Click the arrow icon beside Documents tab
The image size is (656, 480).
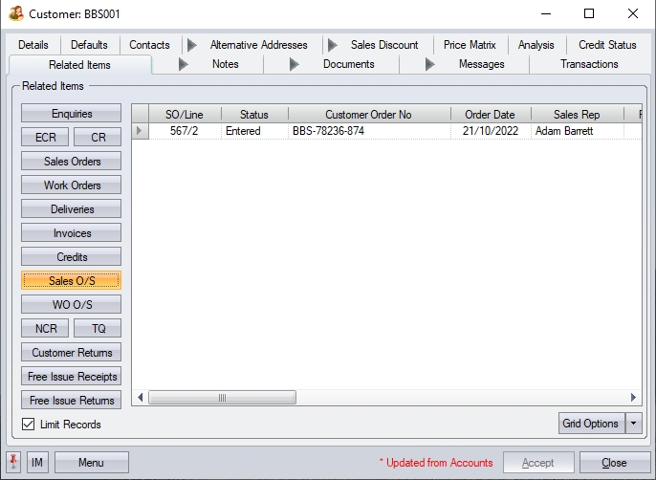point(295,65)
